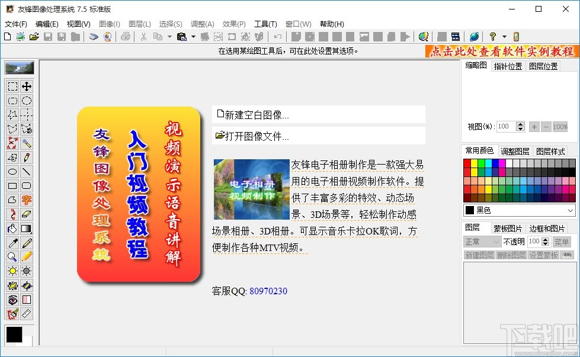Select the gradient fill tool

click(27, 229)
